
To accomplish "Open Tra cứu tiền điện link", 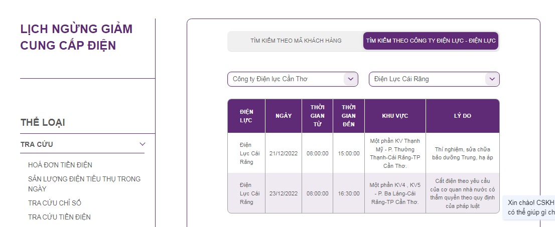I will tap(59, 217).
